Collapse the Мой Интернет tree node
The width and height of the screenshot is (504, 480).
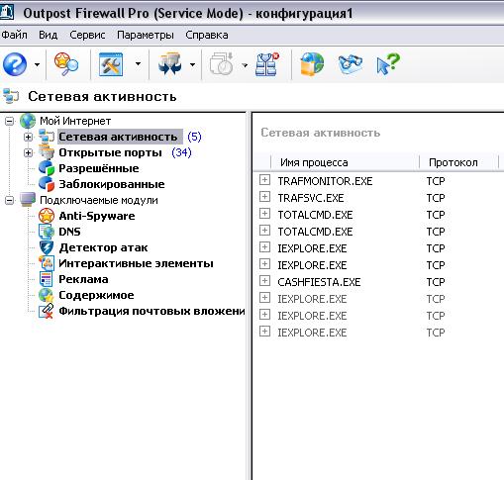coord(10,121)
